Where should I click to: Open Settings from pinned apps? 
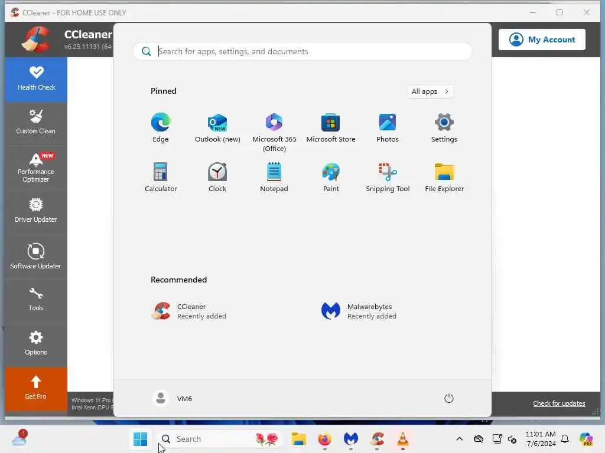(x=444, y=128)
